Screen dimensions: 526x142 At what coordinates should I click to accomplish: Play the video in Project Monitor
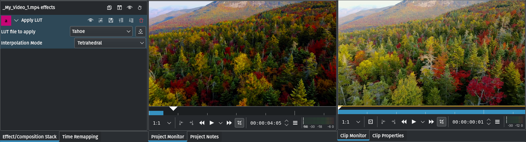(212, 123)
